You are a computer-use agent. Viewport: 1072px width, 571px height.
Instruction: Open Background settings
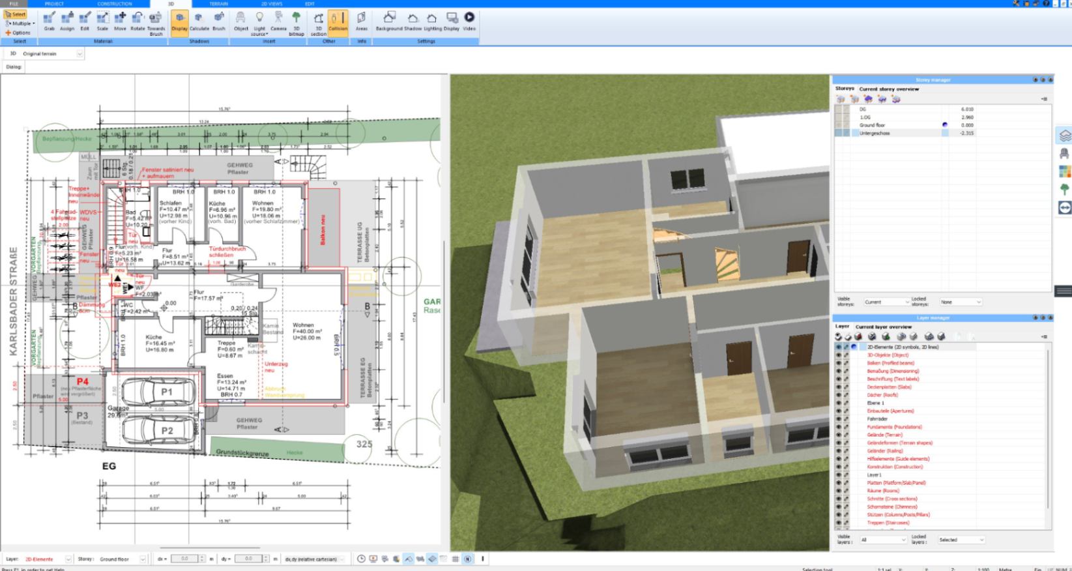(x=389, y=22)
